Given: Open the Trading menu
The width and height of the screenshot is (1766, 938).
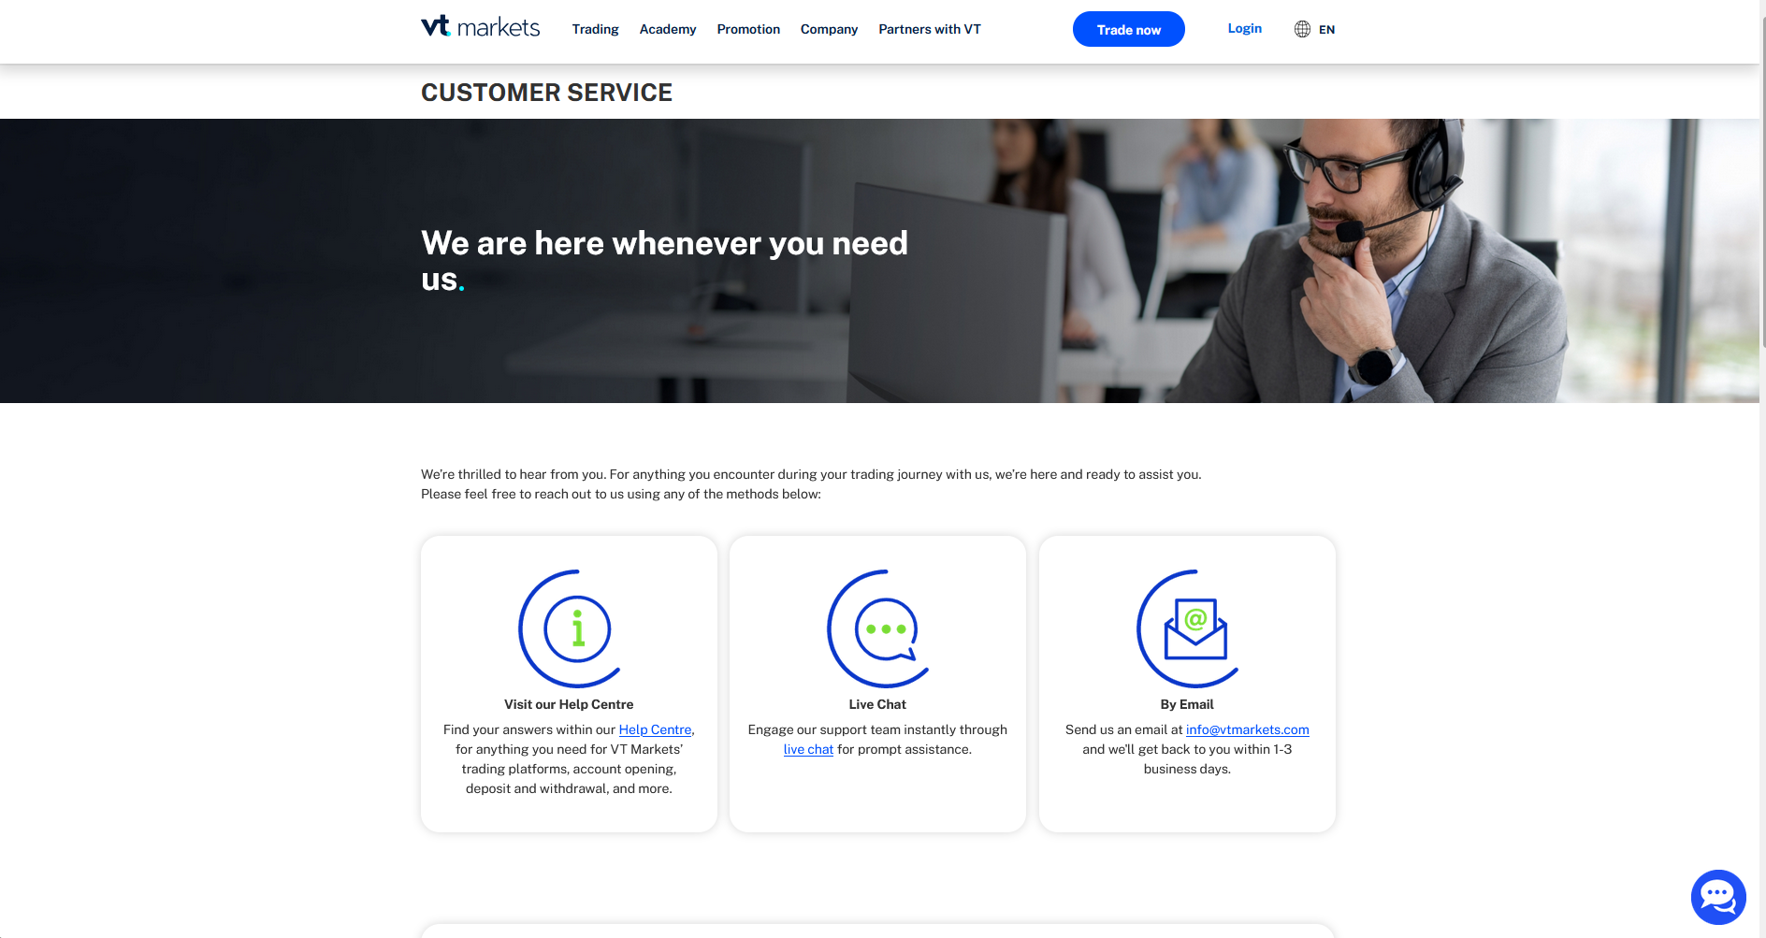Looking at the screenshot, I should [595, 29].
